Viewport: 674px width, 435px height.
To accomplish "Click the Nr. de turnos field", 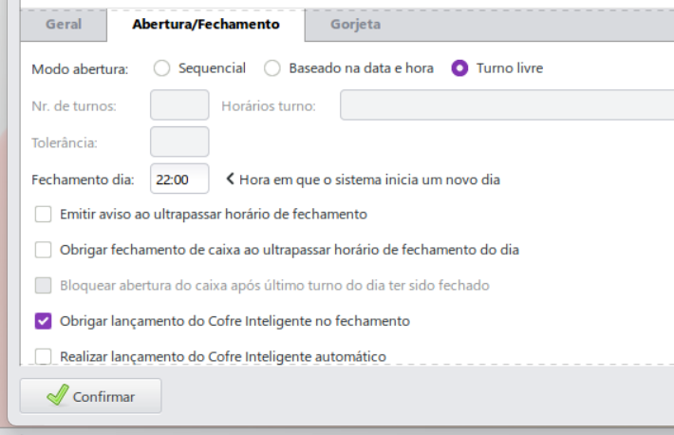I will pos(179,105).
